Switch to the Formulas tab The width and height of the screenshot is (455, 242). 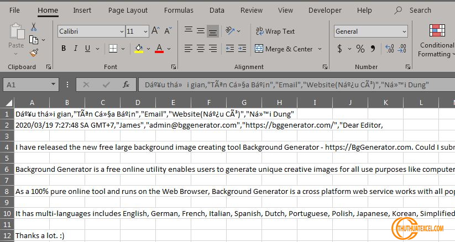(x=179, y=10)
